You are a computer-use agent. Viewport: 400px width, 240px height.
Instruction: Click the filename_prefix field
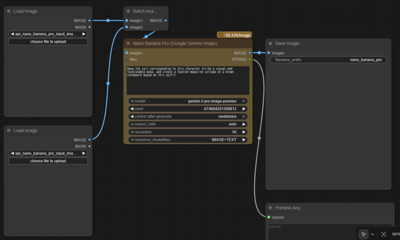[x=328, y=60]
